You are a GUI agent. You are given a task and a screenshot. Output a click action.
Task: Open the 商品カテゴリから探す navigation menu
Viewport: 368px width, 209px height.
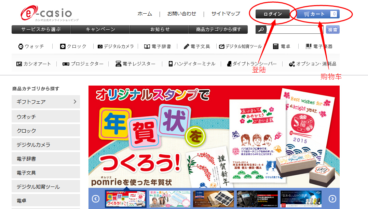tap(218, 30)
